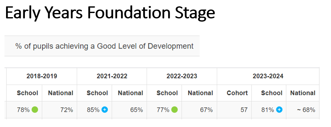The width and height of the screenshot is (331, 127).
Task: Click blue plus icon beside 85%
Action: tap(105, 110)
